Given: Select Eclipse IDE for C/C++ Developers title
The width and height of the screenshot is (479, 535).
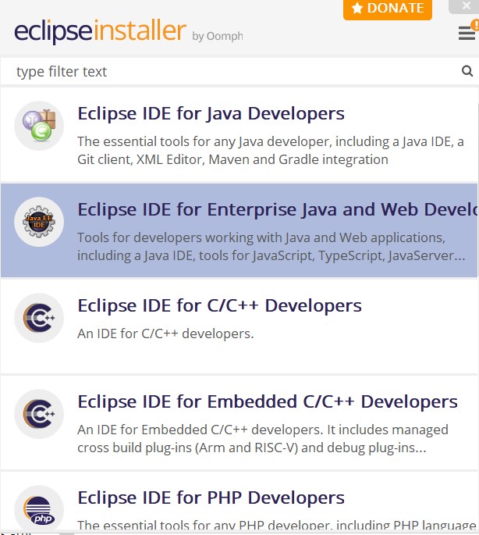Looking at the screenshot, I should tap(219, 305).
